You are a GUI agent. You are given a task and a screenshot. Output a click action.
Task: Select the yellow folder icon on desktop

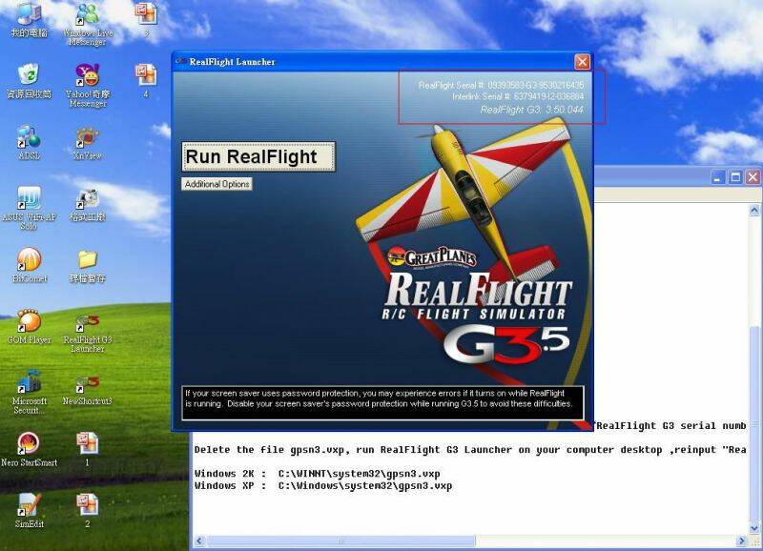pos(88,265)
